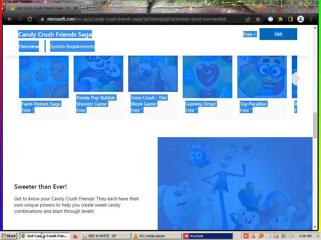Switch to the RED & WHITE - EP taskbar window
The height and width of the screenshot is (240, 321).
coord(106,236)
